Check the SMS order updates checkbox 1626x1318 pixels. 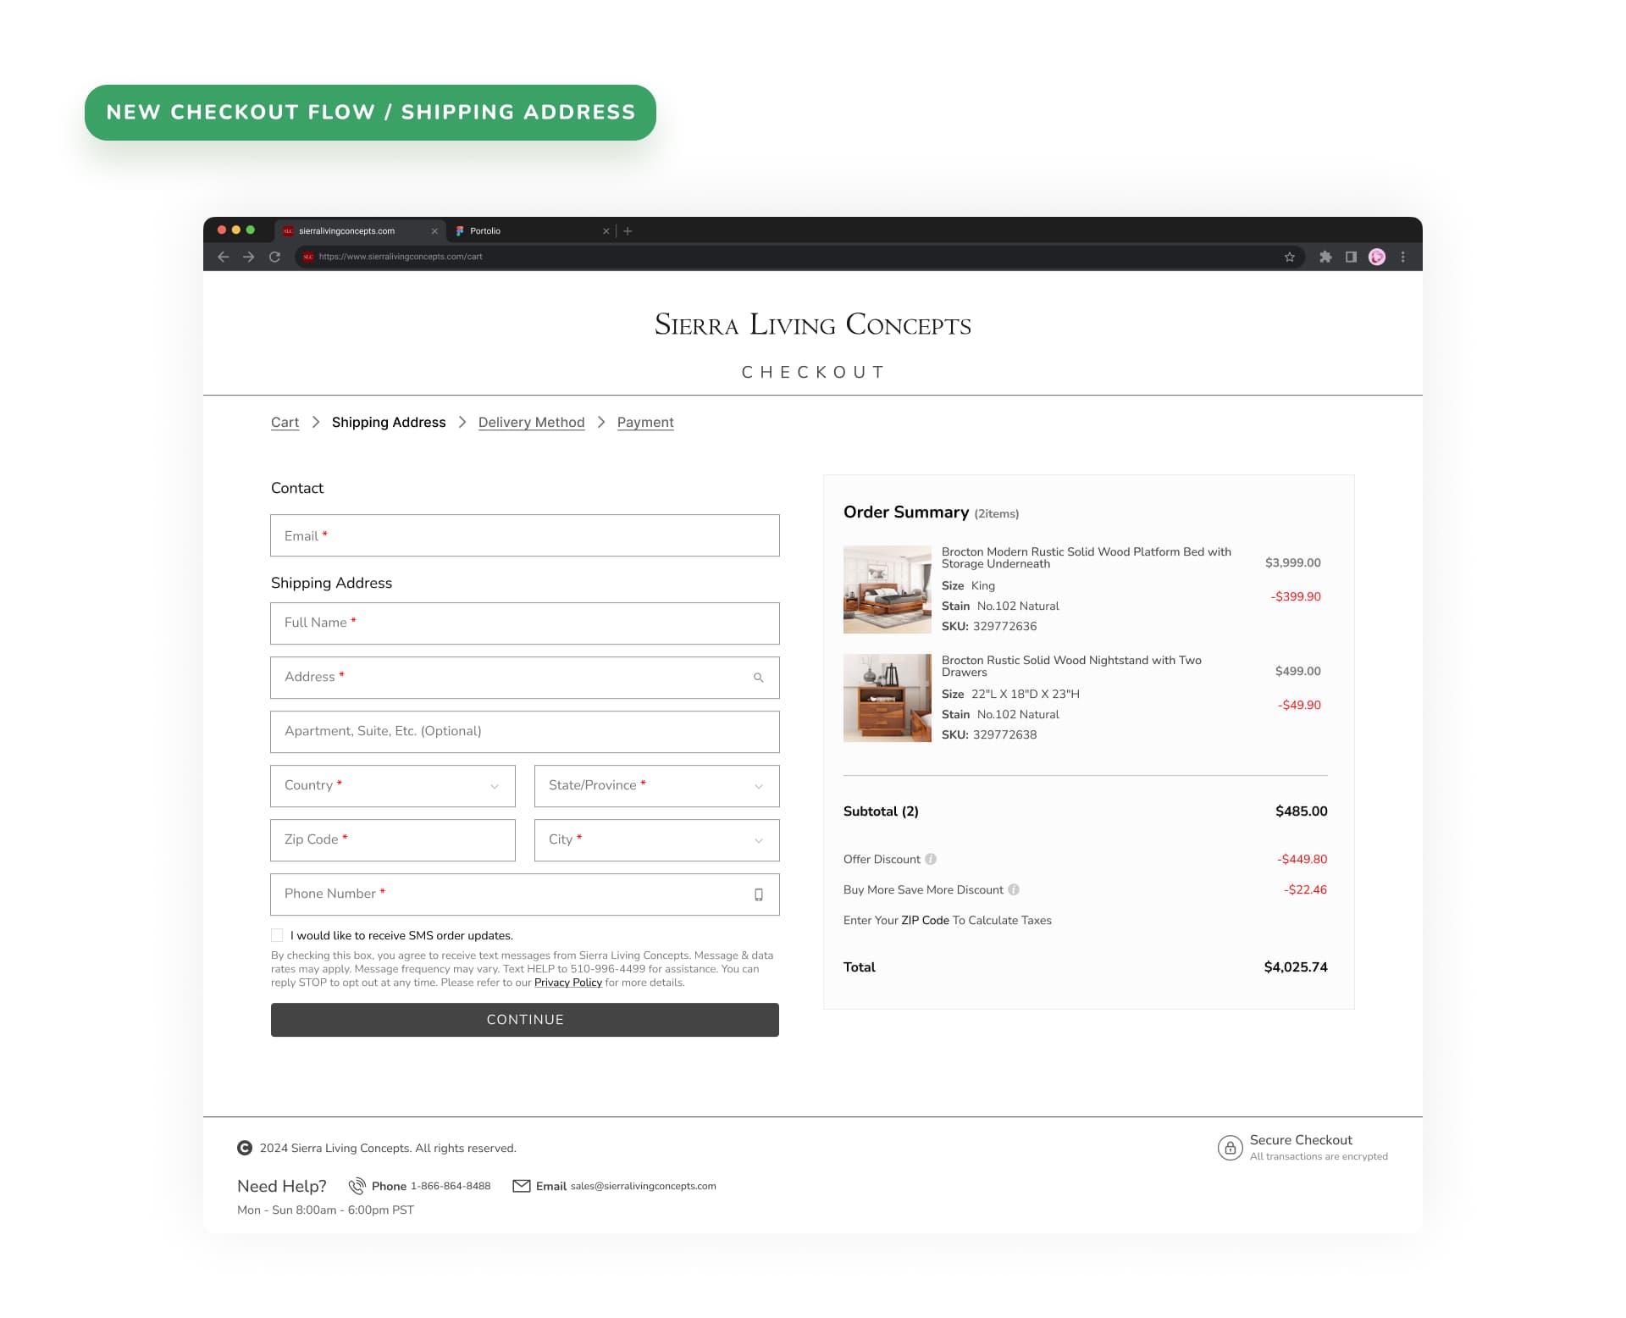point(277,935)
